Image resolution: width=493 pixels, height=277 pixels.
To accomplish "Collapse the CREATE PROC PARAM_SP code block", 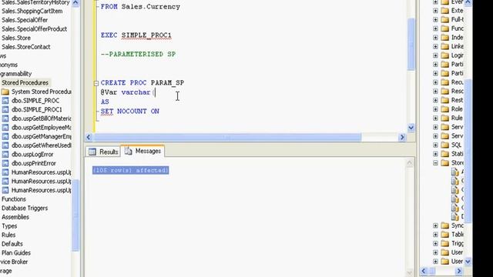I will (x=96, y=83).
